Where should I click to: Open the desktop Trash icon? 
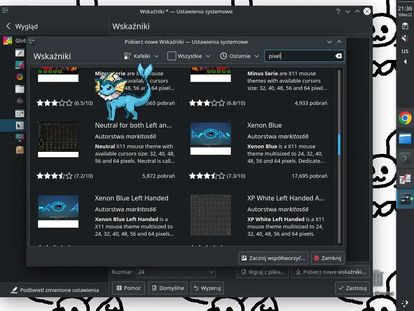point(378,278)
